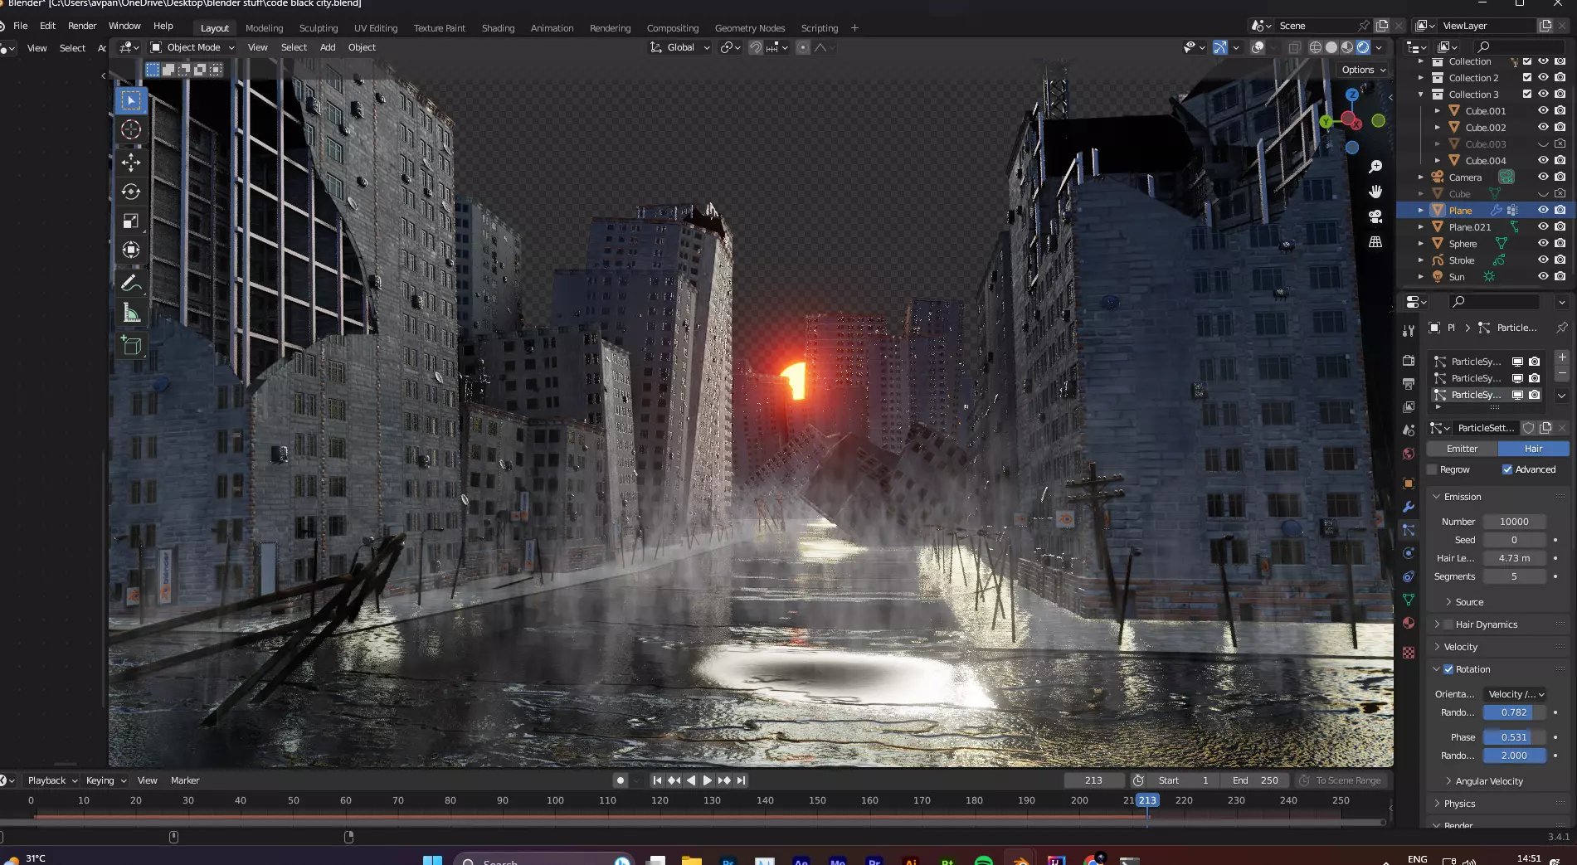Jump to the animation end frame
This screenshot has height=865, width=1577.
tap(741, 780)
